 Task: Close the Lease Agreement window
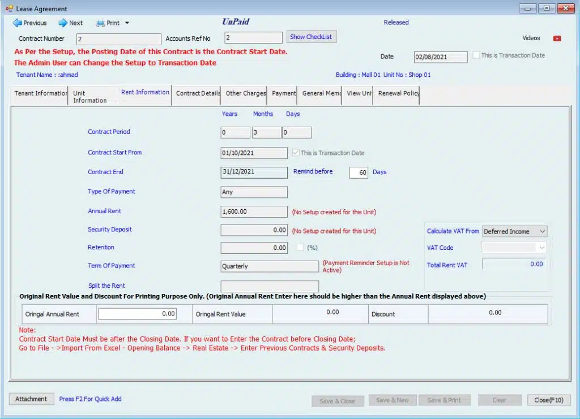[x=566, y=8]
